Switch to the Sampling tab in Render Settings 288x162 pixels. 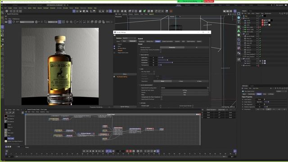(x=141, y=41)
